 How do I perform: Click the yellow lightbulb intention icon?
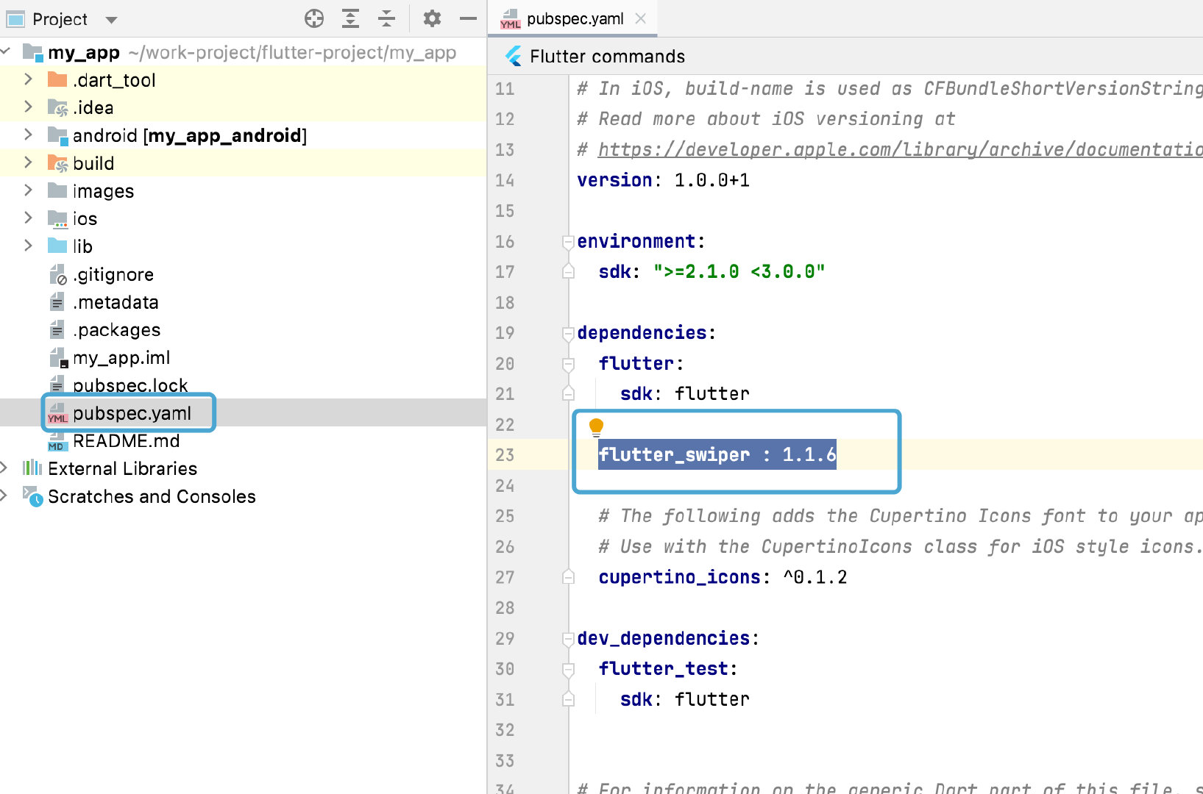click(596, 426)
